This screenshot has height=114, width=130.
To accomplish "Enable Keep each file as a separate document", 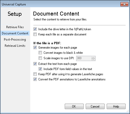I will pyautogui.click(x=35, y=34).
